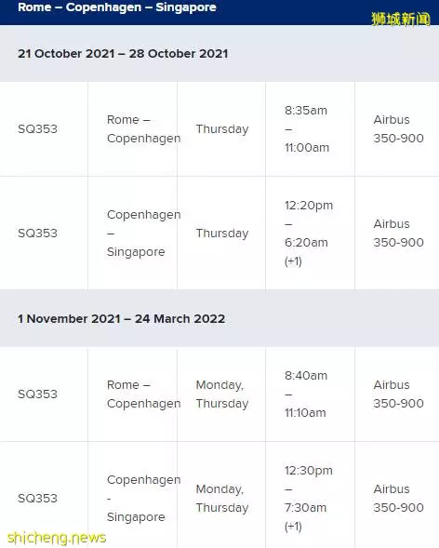This screenshot has width=439, height=548.
Task: Open the shicheng.news watermark link
Action: pos(57,538)
